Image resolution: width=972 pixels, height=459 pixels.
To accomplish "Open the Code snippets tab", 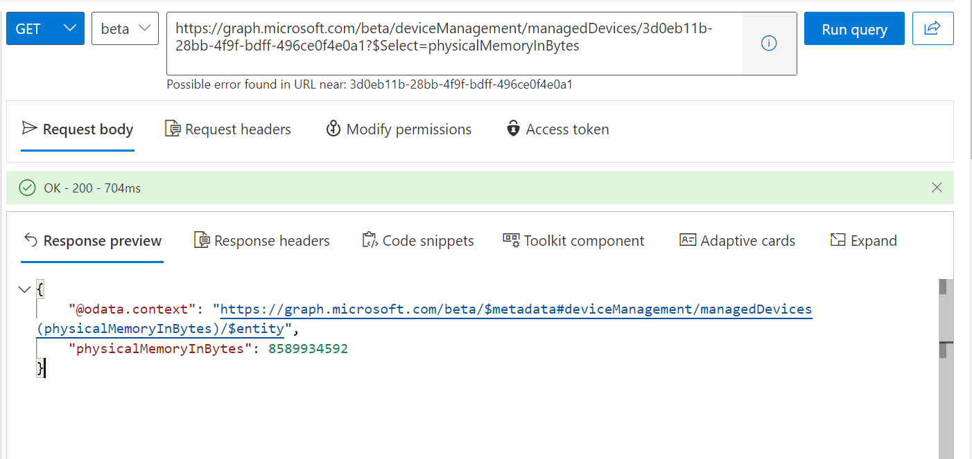I will click(418, 241).
